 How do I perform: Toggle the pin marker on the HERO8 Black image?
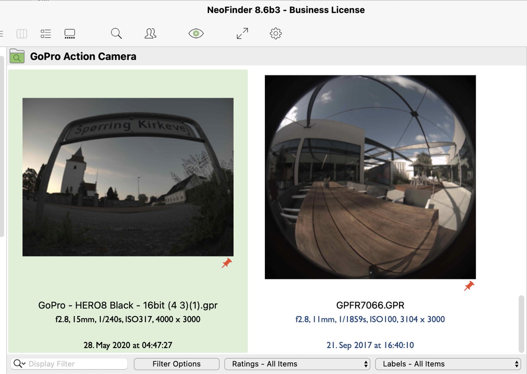coord(227,263)
